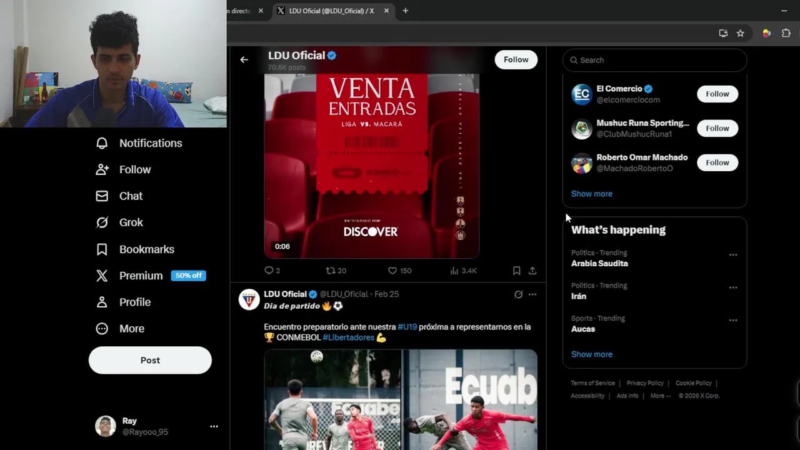The width and height of the screenshot is (800, 450).
Task: Open the #U19 hashtag link
Action: (407, 327)
